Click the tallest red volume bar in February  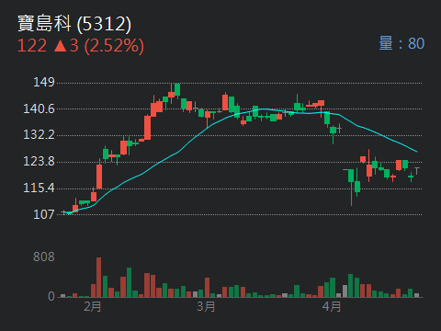98,278
